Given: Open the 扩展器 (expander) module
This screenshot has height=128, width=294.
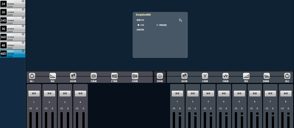Looking at the screenshot, I should pyautogui.click(x=114, y=76).
